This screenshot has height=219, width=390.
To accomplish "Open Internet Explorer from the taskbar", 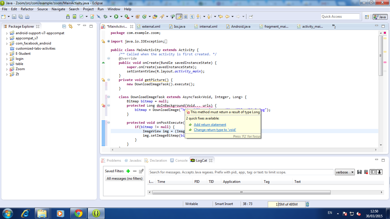I will click(x=26, y=213).
